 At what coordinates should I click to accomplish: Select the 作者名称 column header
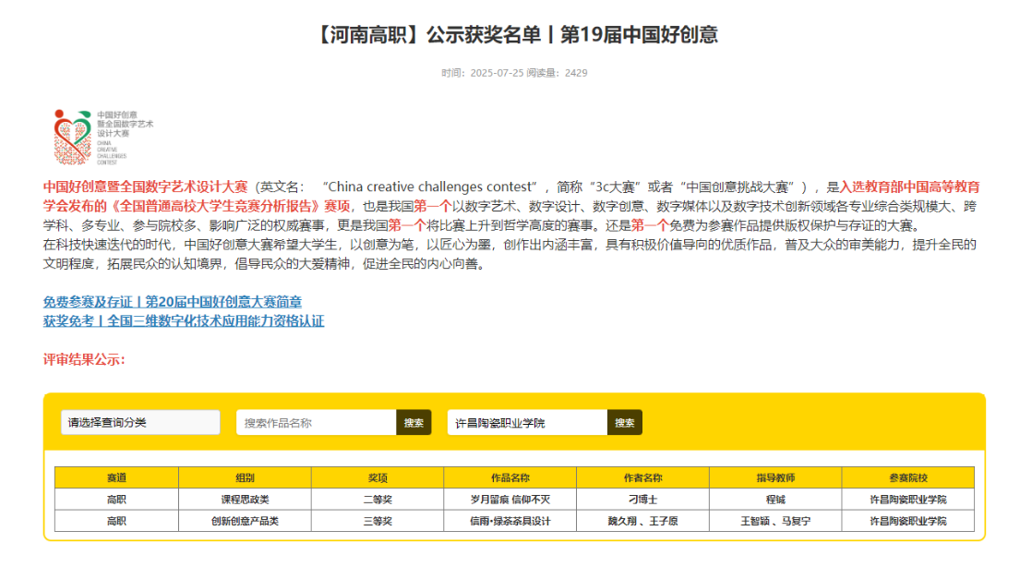pyautogui.click(x=642, y=477)
